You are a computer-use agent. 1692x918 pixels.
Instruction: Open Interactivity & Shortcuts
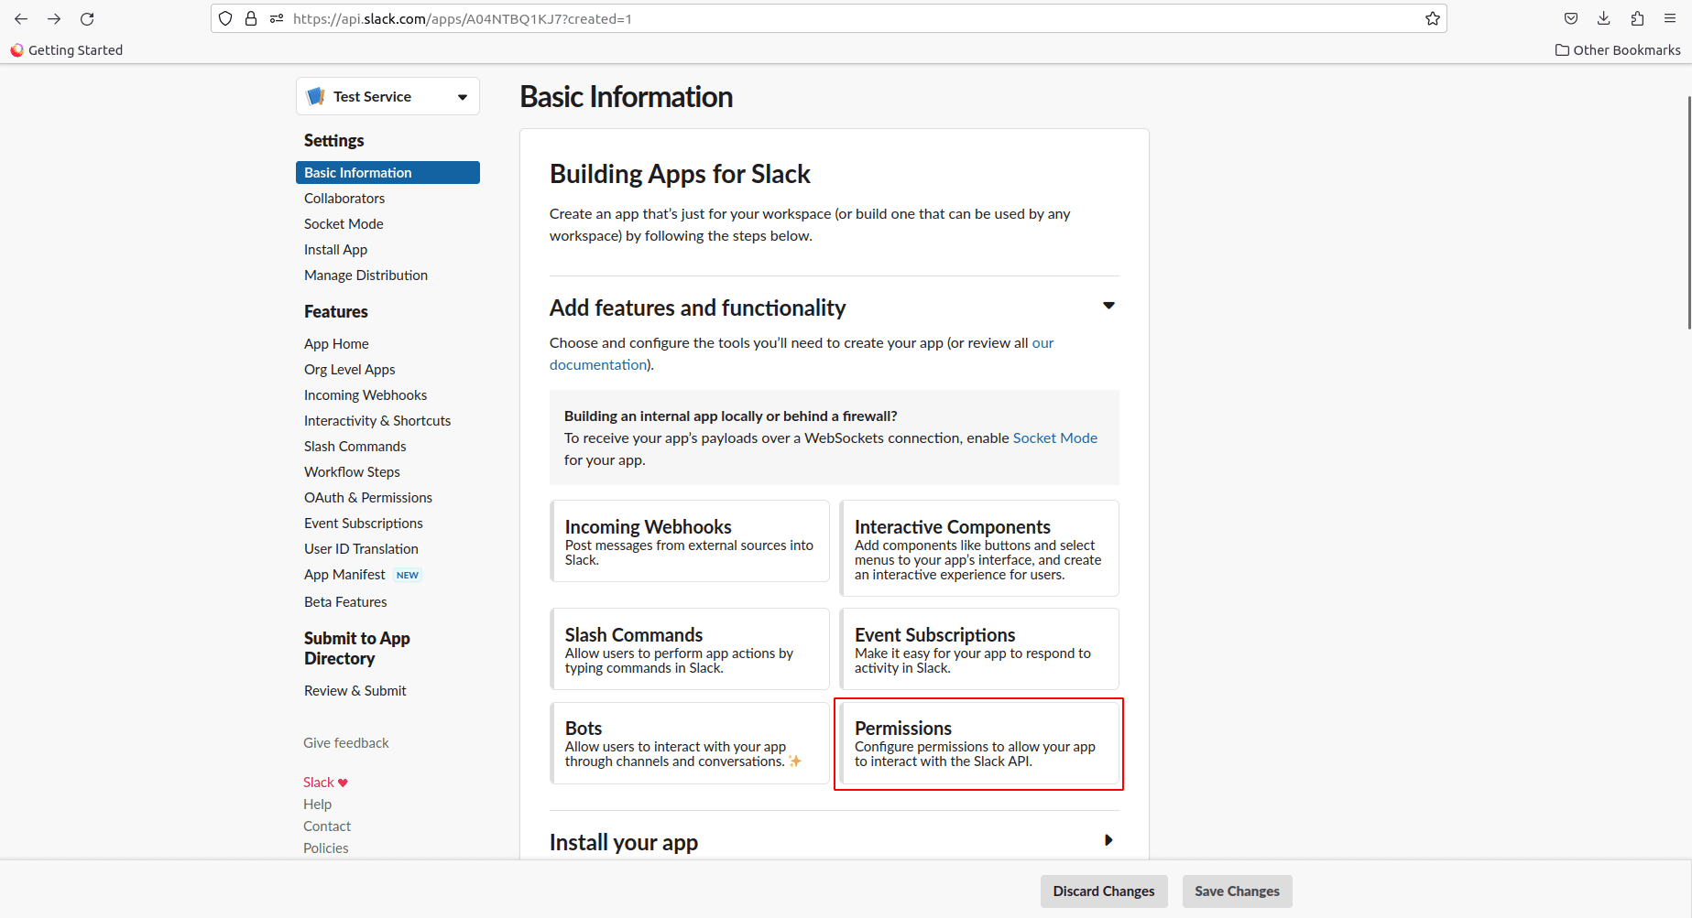377,421
